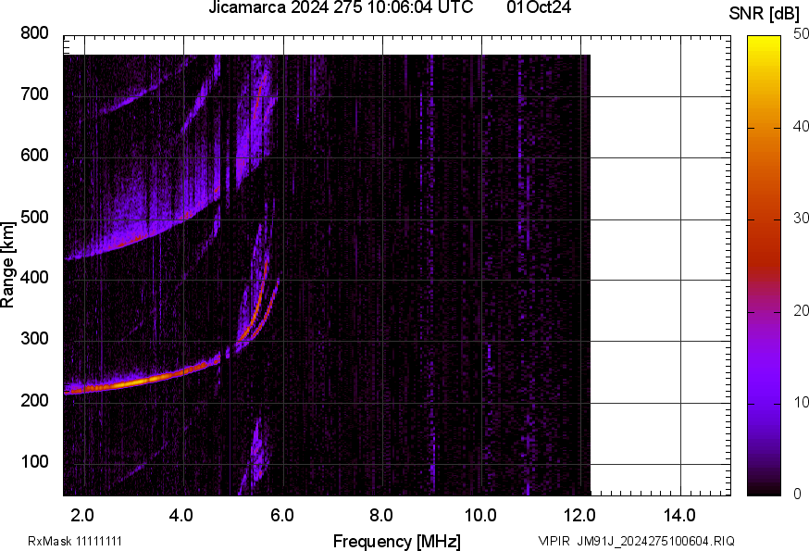Click colorbar tick value 50

pyautogui.click(x=801, y=34)
